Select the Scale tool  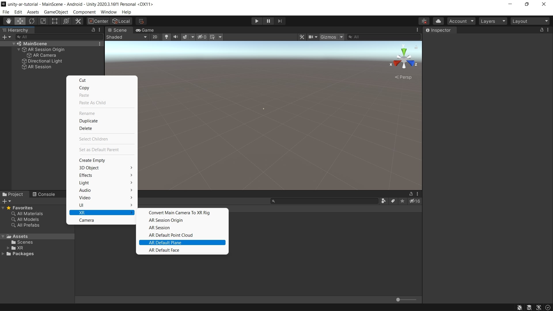[43, 21]
